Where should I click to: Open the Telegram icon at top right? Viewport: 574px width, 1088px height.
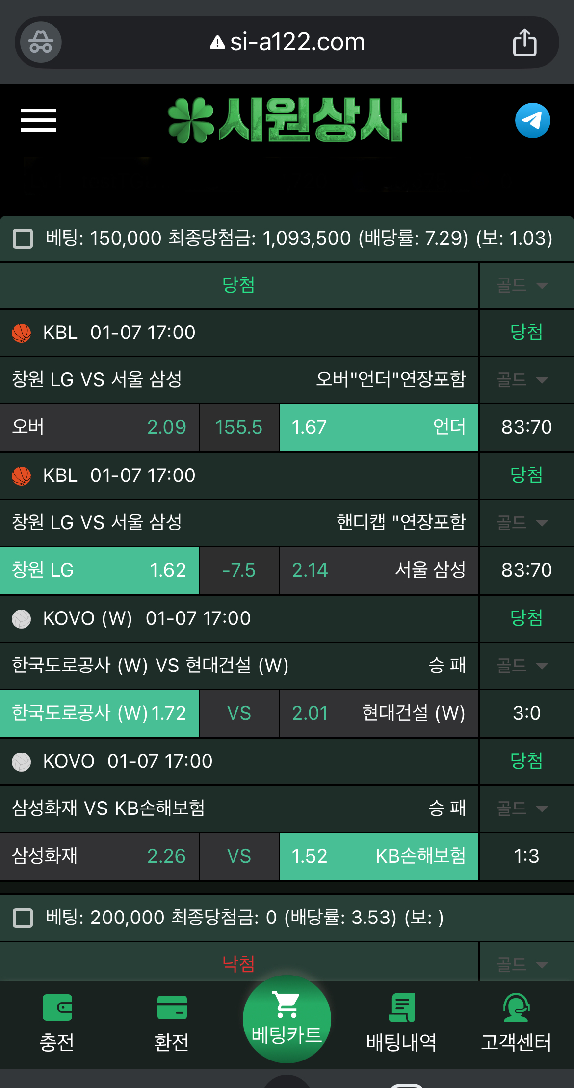(x=532, y=120)
